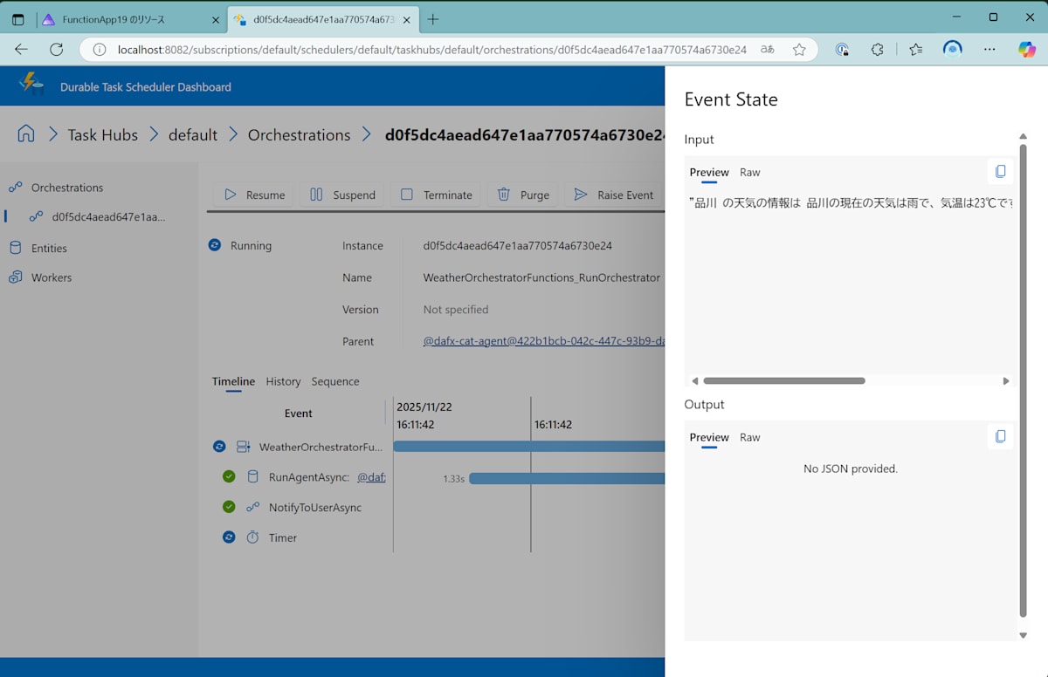
Task: Click the Suspend button
Action: [x=342, y=195]
